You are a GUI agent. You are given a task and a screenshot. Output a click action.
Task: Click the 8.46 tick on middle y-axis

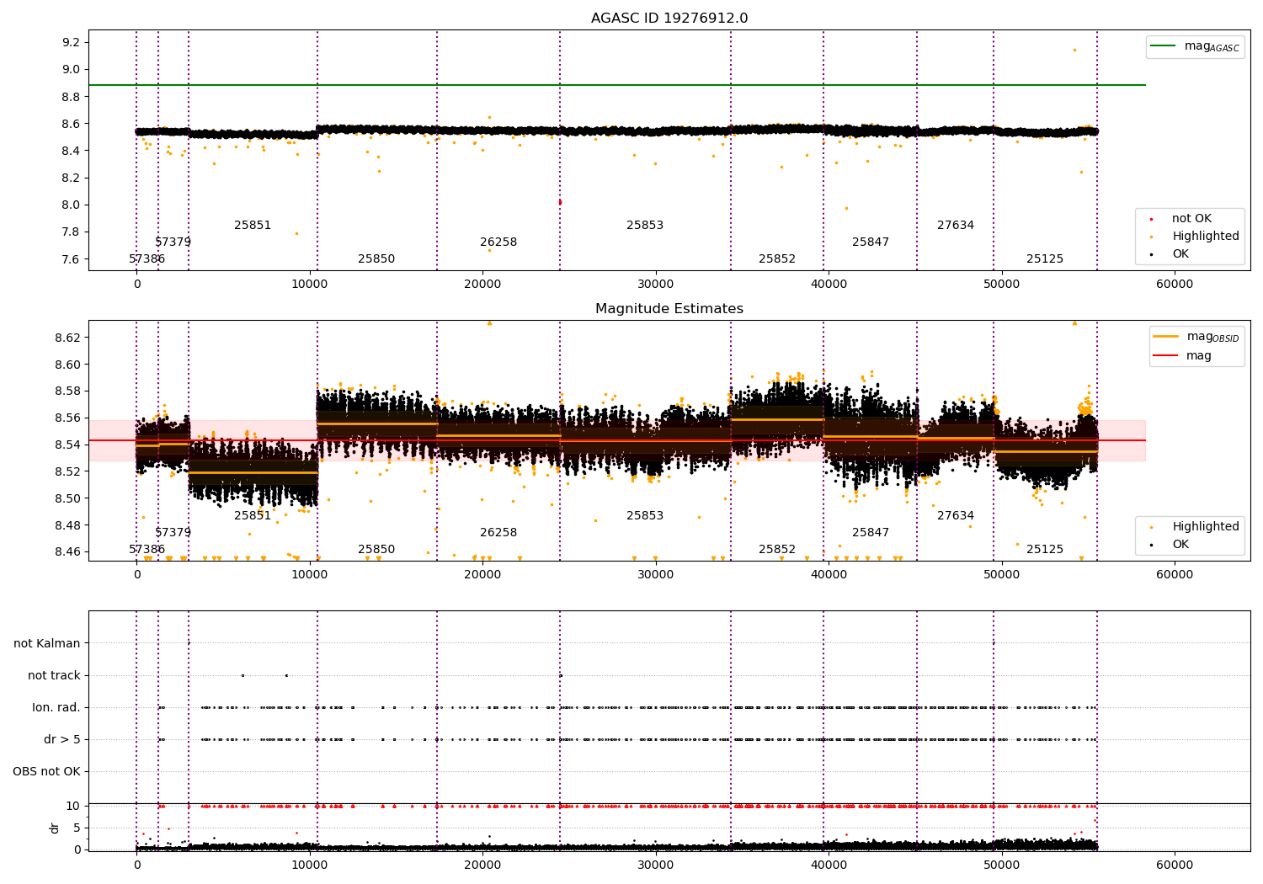point(67,552)
